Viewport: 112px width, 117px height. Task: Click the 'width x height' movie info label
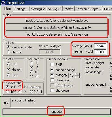[x=95, y=63]
